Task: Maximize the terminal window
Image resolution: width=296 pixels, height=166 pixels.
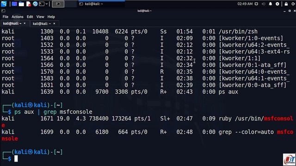Action: [x=290, y=11]
